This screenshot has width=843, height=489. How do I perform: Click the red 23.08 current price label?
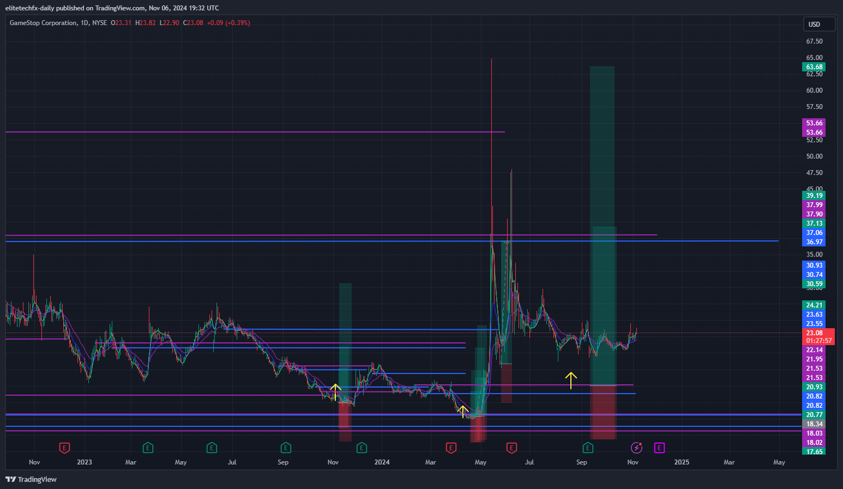815,333
